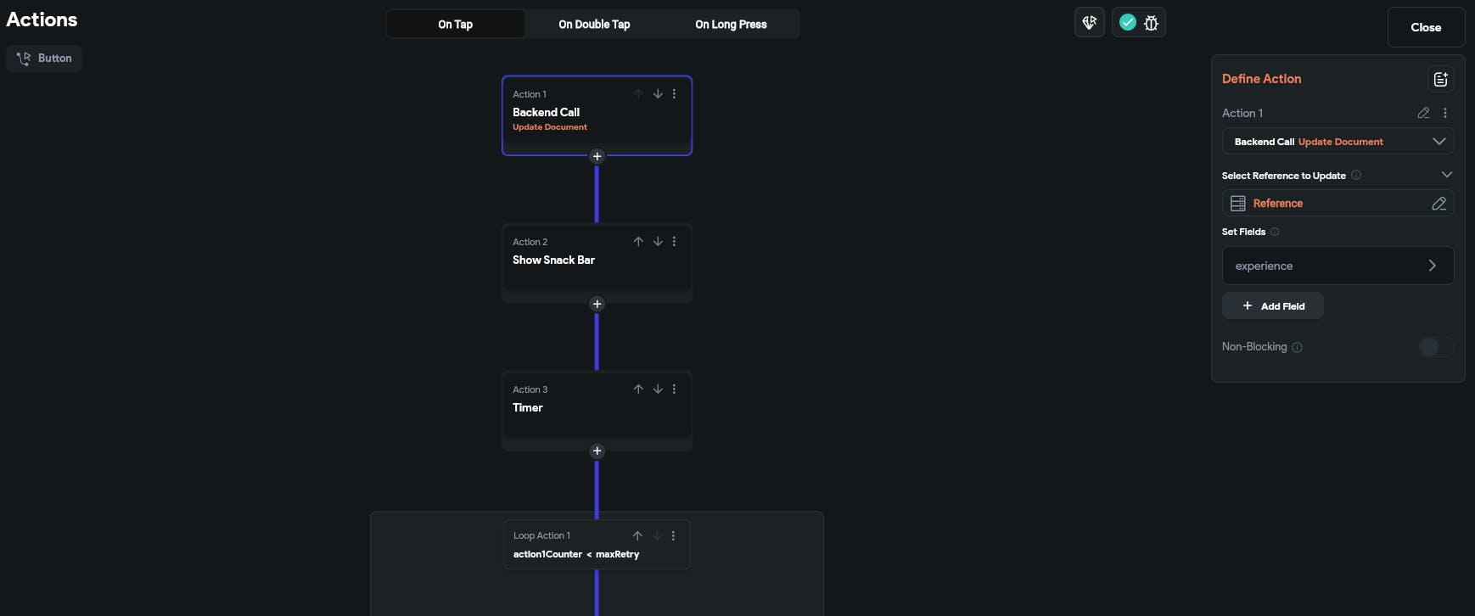Click the add note icon beside Define Action
This screenshot has width=1475, height=616.
point(1440,79)
